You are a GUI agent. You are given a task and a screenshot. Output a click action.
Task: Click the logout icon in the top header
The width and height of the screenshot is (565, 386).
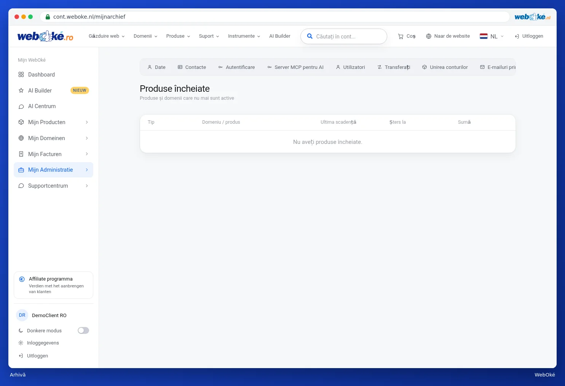tap(517, 37)
